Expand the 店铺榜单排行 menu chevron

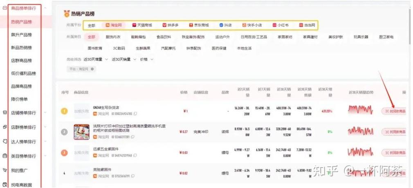pos(45,113)
